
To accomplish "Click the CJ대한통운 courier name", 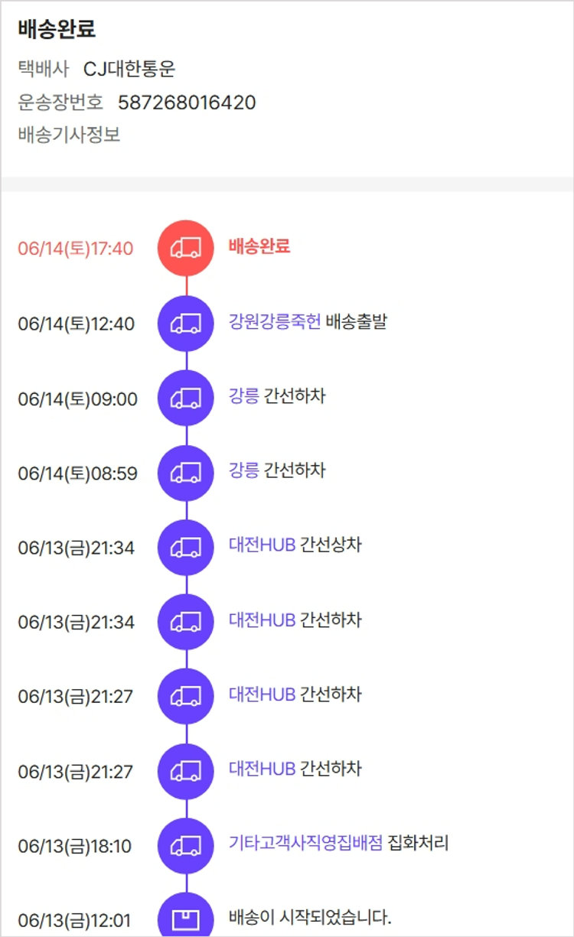I will 129,70.
